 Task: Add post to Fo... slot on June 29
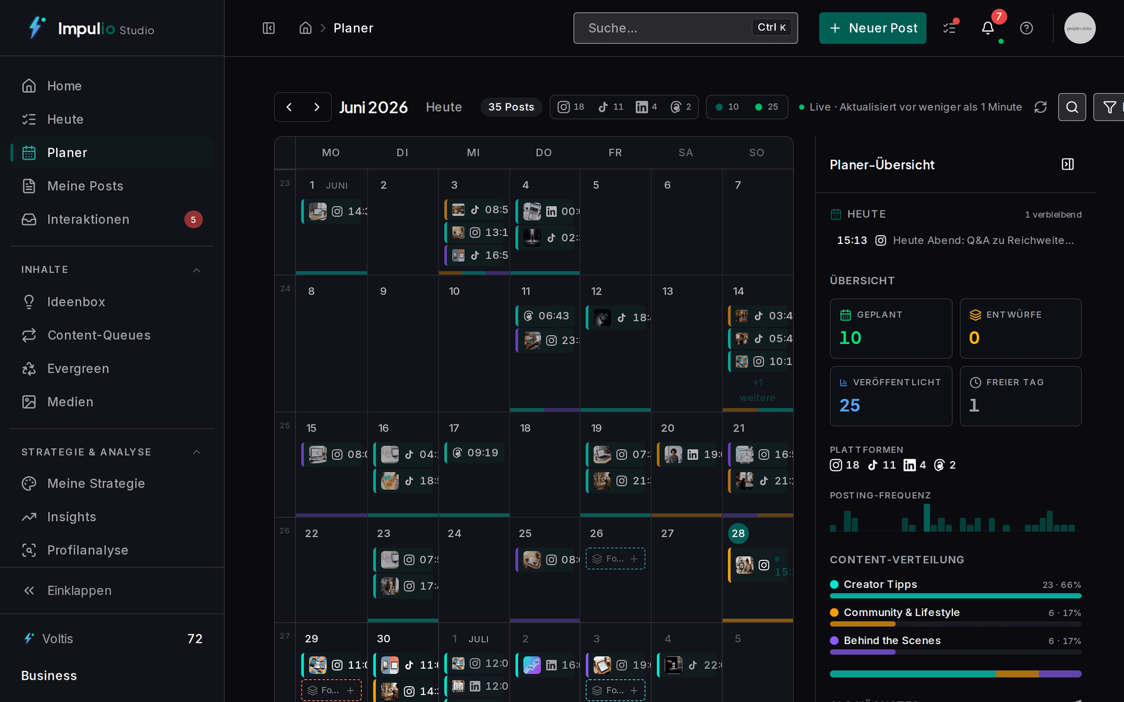(331, 690)
